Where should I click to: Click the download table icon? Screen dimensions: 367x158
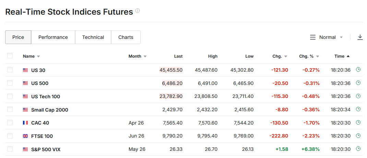click(360, 37)
